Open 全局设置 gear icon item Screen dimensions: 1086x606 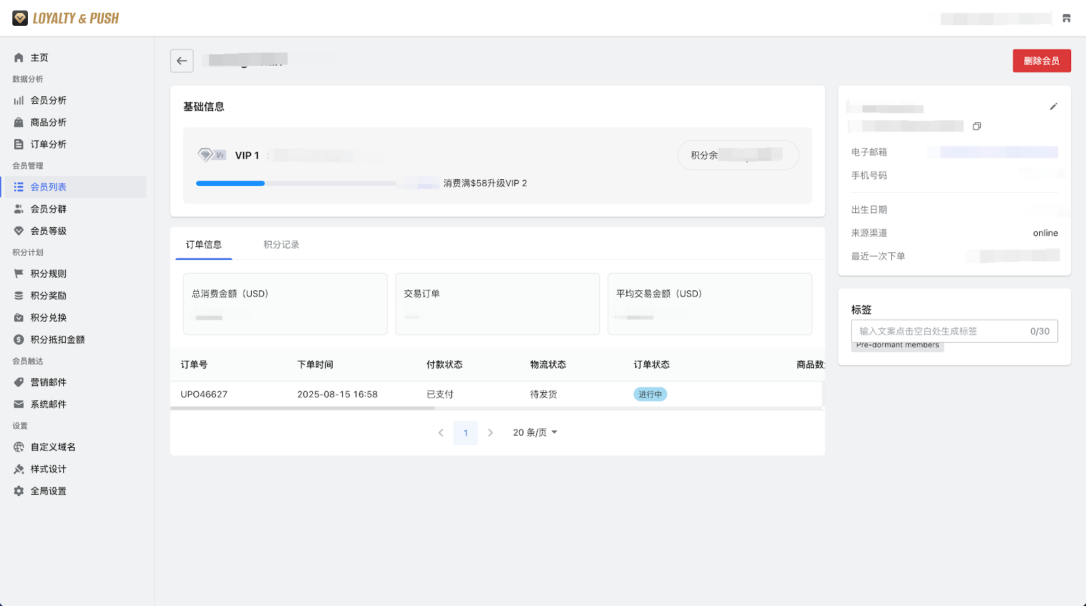[x=19, y=491]
